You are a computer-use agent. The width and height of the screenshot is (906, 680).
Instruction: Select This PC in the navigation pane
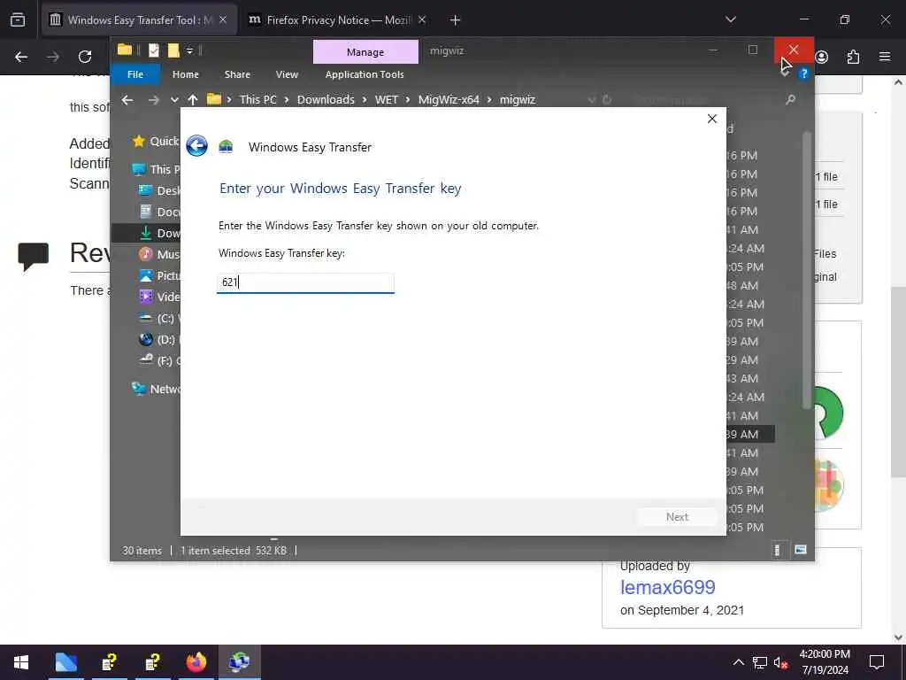(x=156, y=169)
